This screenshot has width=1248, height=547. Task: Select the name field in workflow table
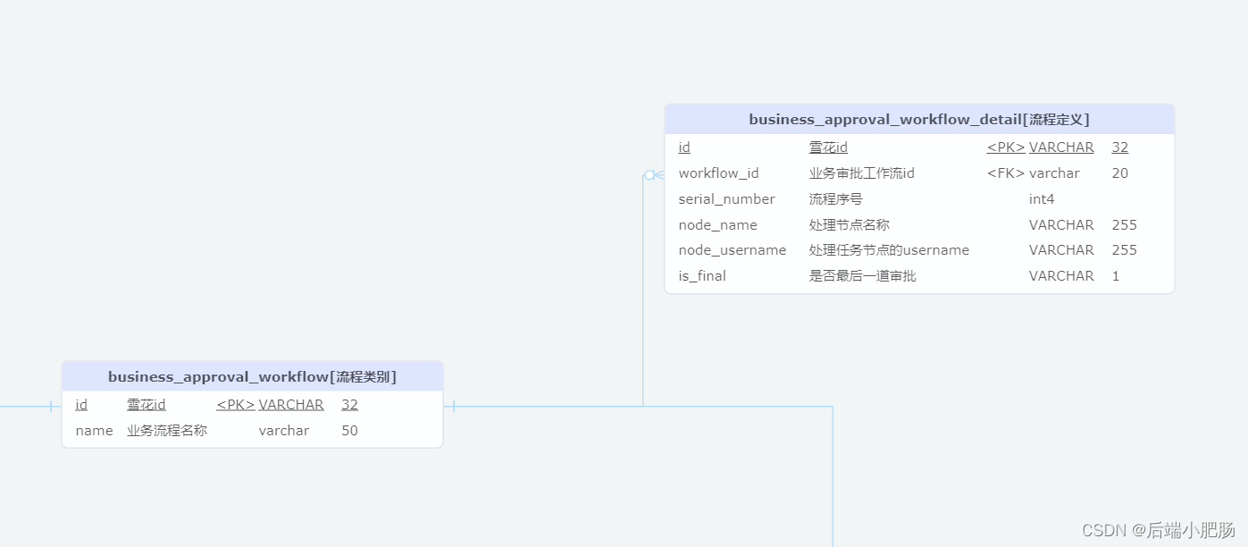coord(93,430)
